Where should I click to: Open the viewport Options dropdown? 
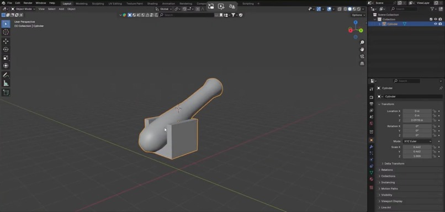point(358,15)
